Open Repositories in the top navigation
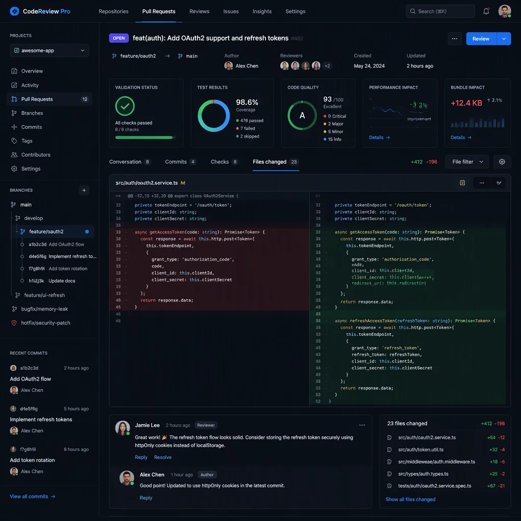The image size is (521, 521). [113, 11]
